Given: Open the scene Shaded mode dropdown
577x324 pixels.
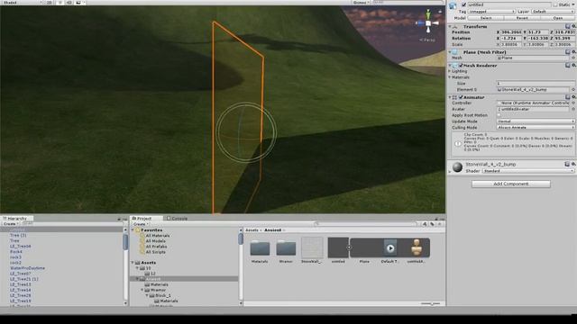Looking at the screenshot, I should 22,3.
